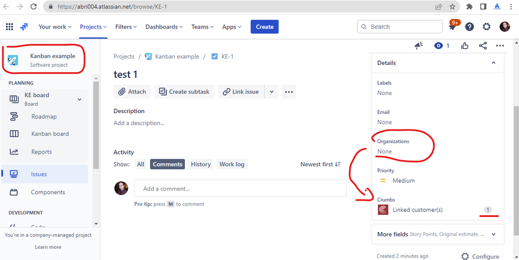Vote with the thumbs up icon
This screenshot has height=260, width=519.
465,46
